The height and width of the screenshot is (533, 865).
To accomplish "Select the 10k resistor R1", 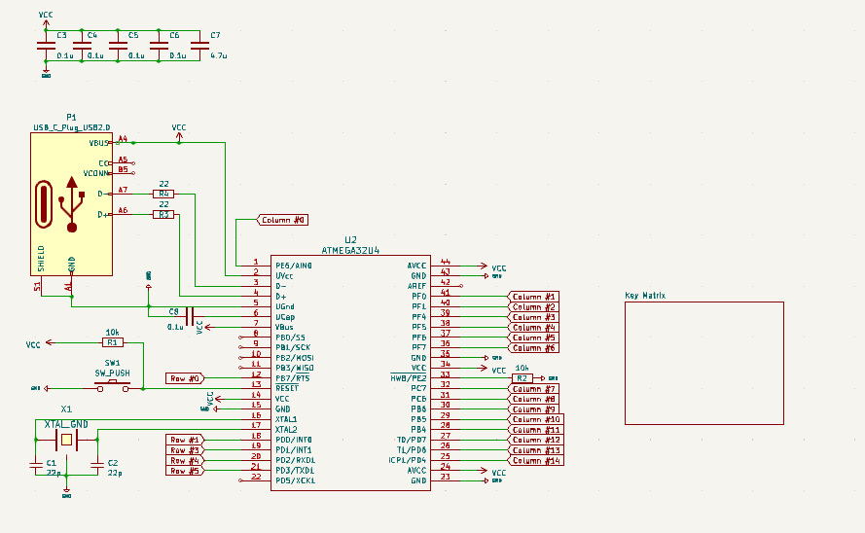I will [113, 342].
